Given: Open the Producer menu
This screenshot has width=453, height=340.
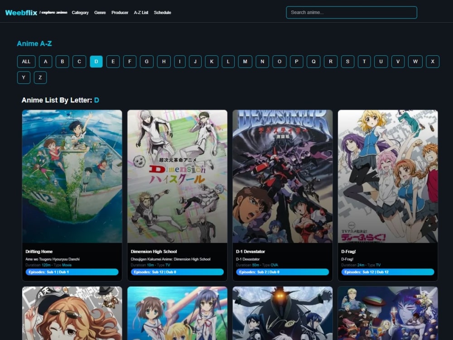Looking at the screenshot, I should pyautogui.click(x=120, y=12).
